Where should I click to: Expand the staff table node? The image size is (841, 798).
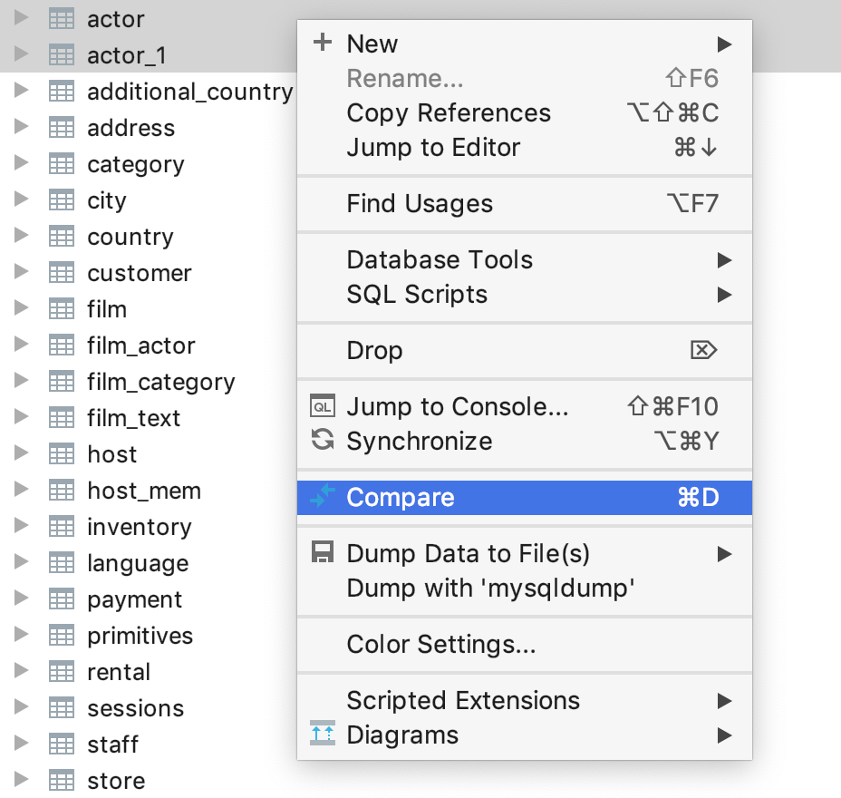coord(21,743)
